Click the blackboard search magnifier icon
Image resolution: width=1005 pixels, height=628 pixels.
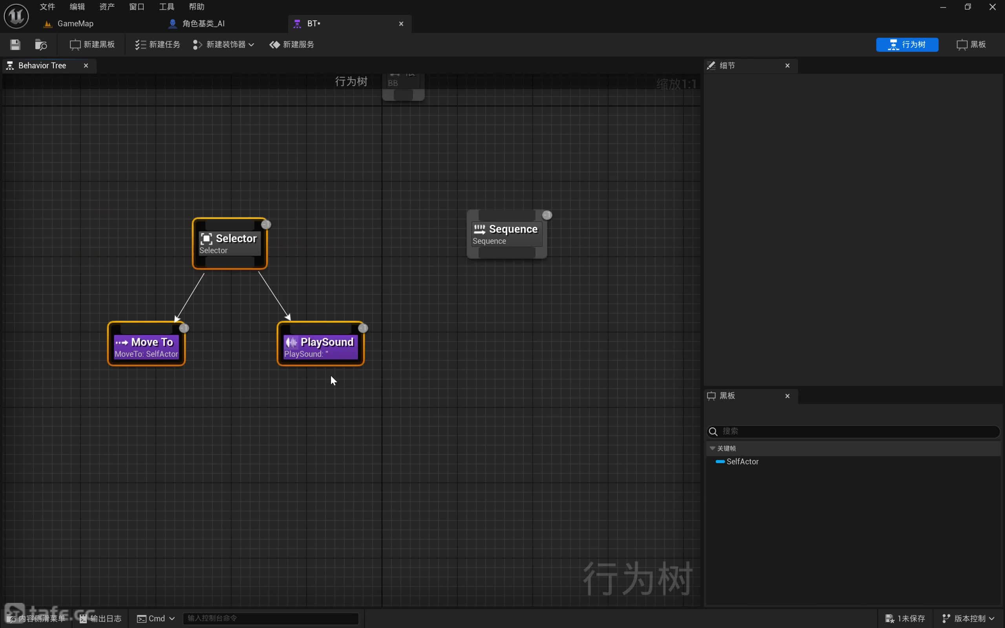(x=713, y=431)
